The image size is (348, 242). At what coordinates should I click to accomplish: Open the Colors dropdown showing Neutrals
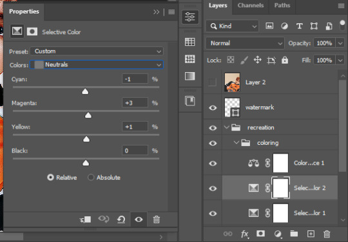(97, 65)
